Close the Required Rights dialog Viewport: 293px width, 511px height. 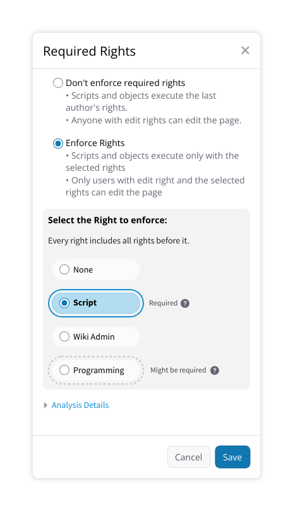point(245,51)
